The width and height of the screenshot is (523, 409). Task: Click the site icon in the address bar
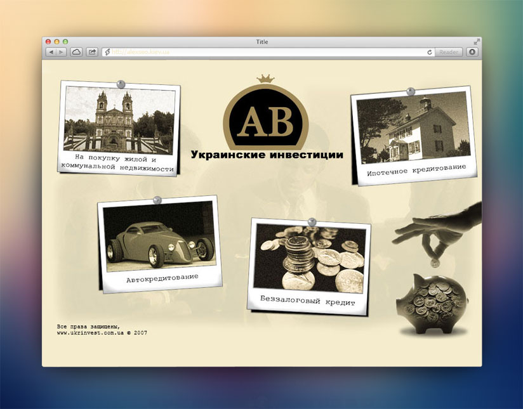tap(107, 52)
